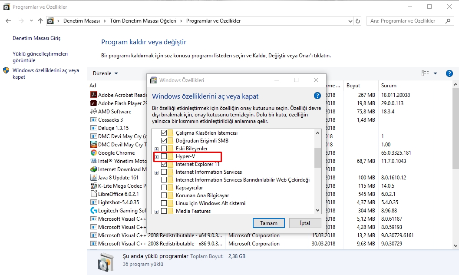The width and height of the screenshot is (459, 275).
Task: Go up one folder level arrow
Action: click(40, 21)
